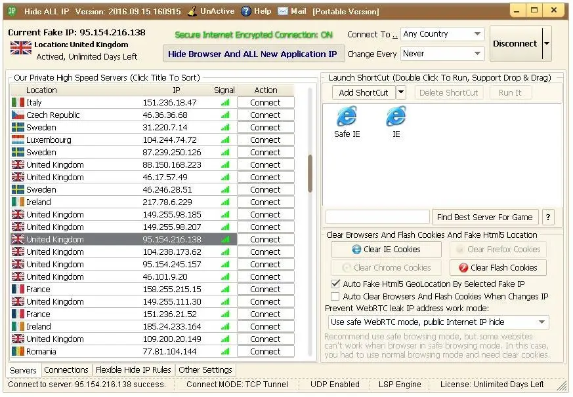Expand the Add ShortCut dropdown arrow
Viewport: 573px width, 397px height.
[401, 92]
